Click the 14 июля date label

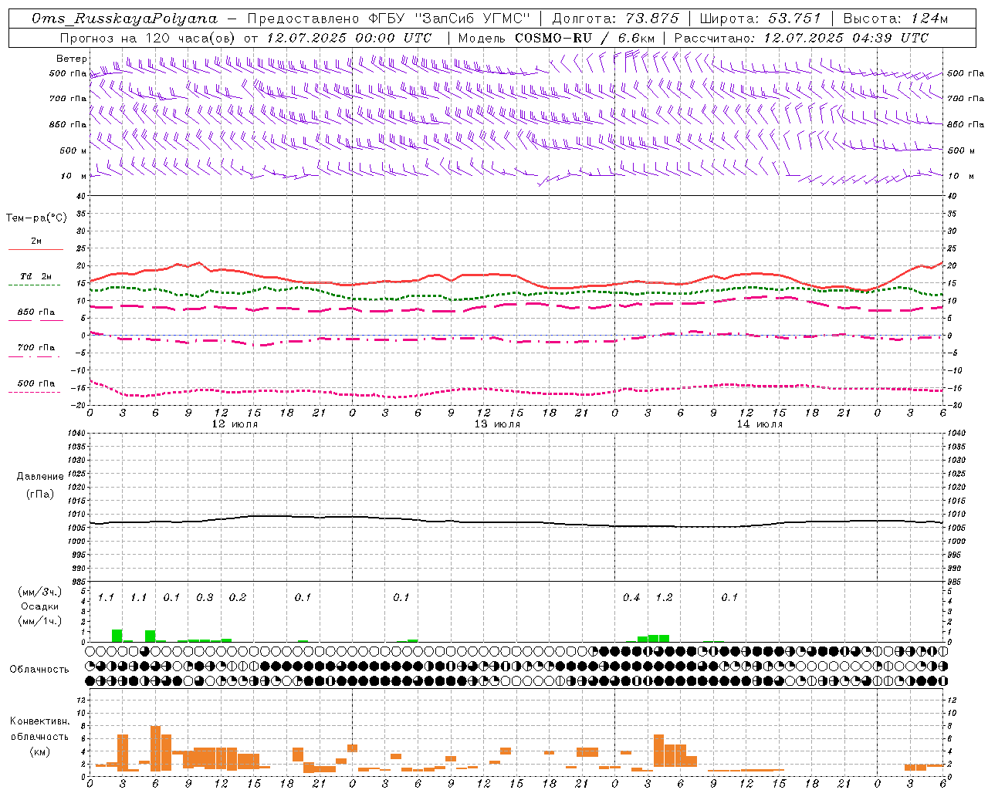point(760,424)
